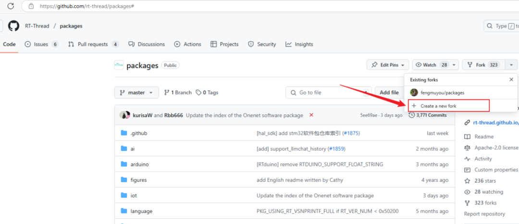Open the Pull requests tab
519x224 pixels.
click(x=93, y=44)
